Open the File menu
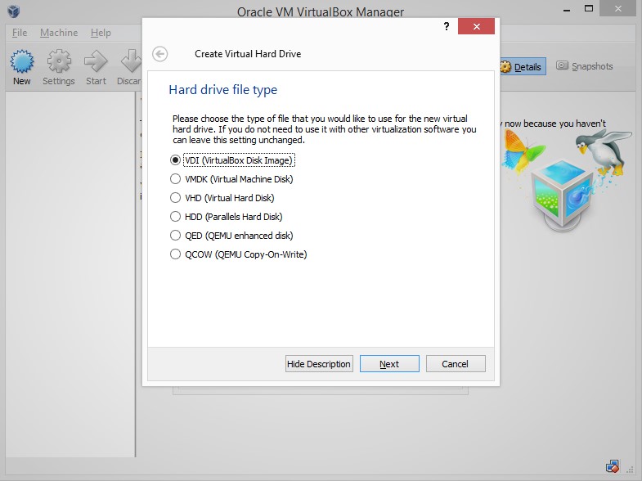 point(20,33)
